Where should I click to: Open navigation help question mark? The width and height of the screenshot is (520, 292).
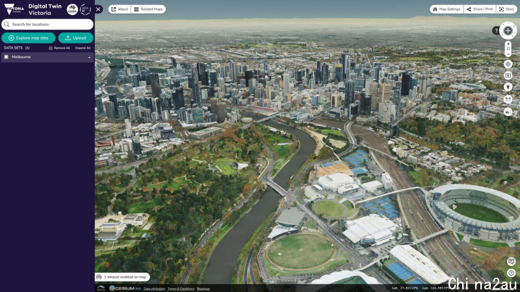pos(496,30)
